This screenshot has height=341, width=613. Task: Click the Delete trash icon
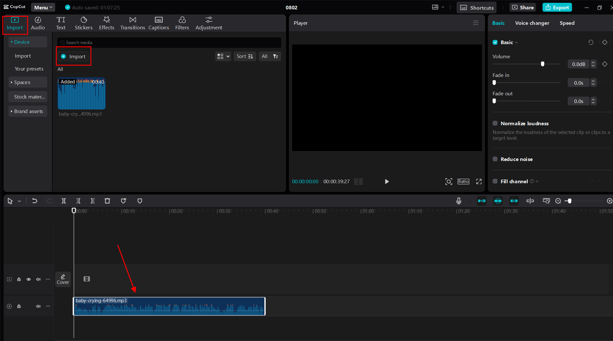point(107,201)
